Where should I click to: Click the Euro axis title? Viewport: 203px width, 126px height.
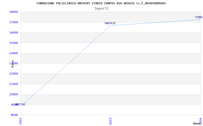[x=12, y=64]
